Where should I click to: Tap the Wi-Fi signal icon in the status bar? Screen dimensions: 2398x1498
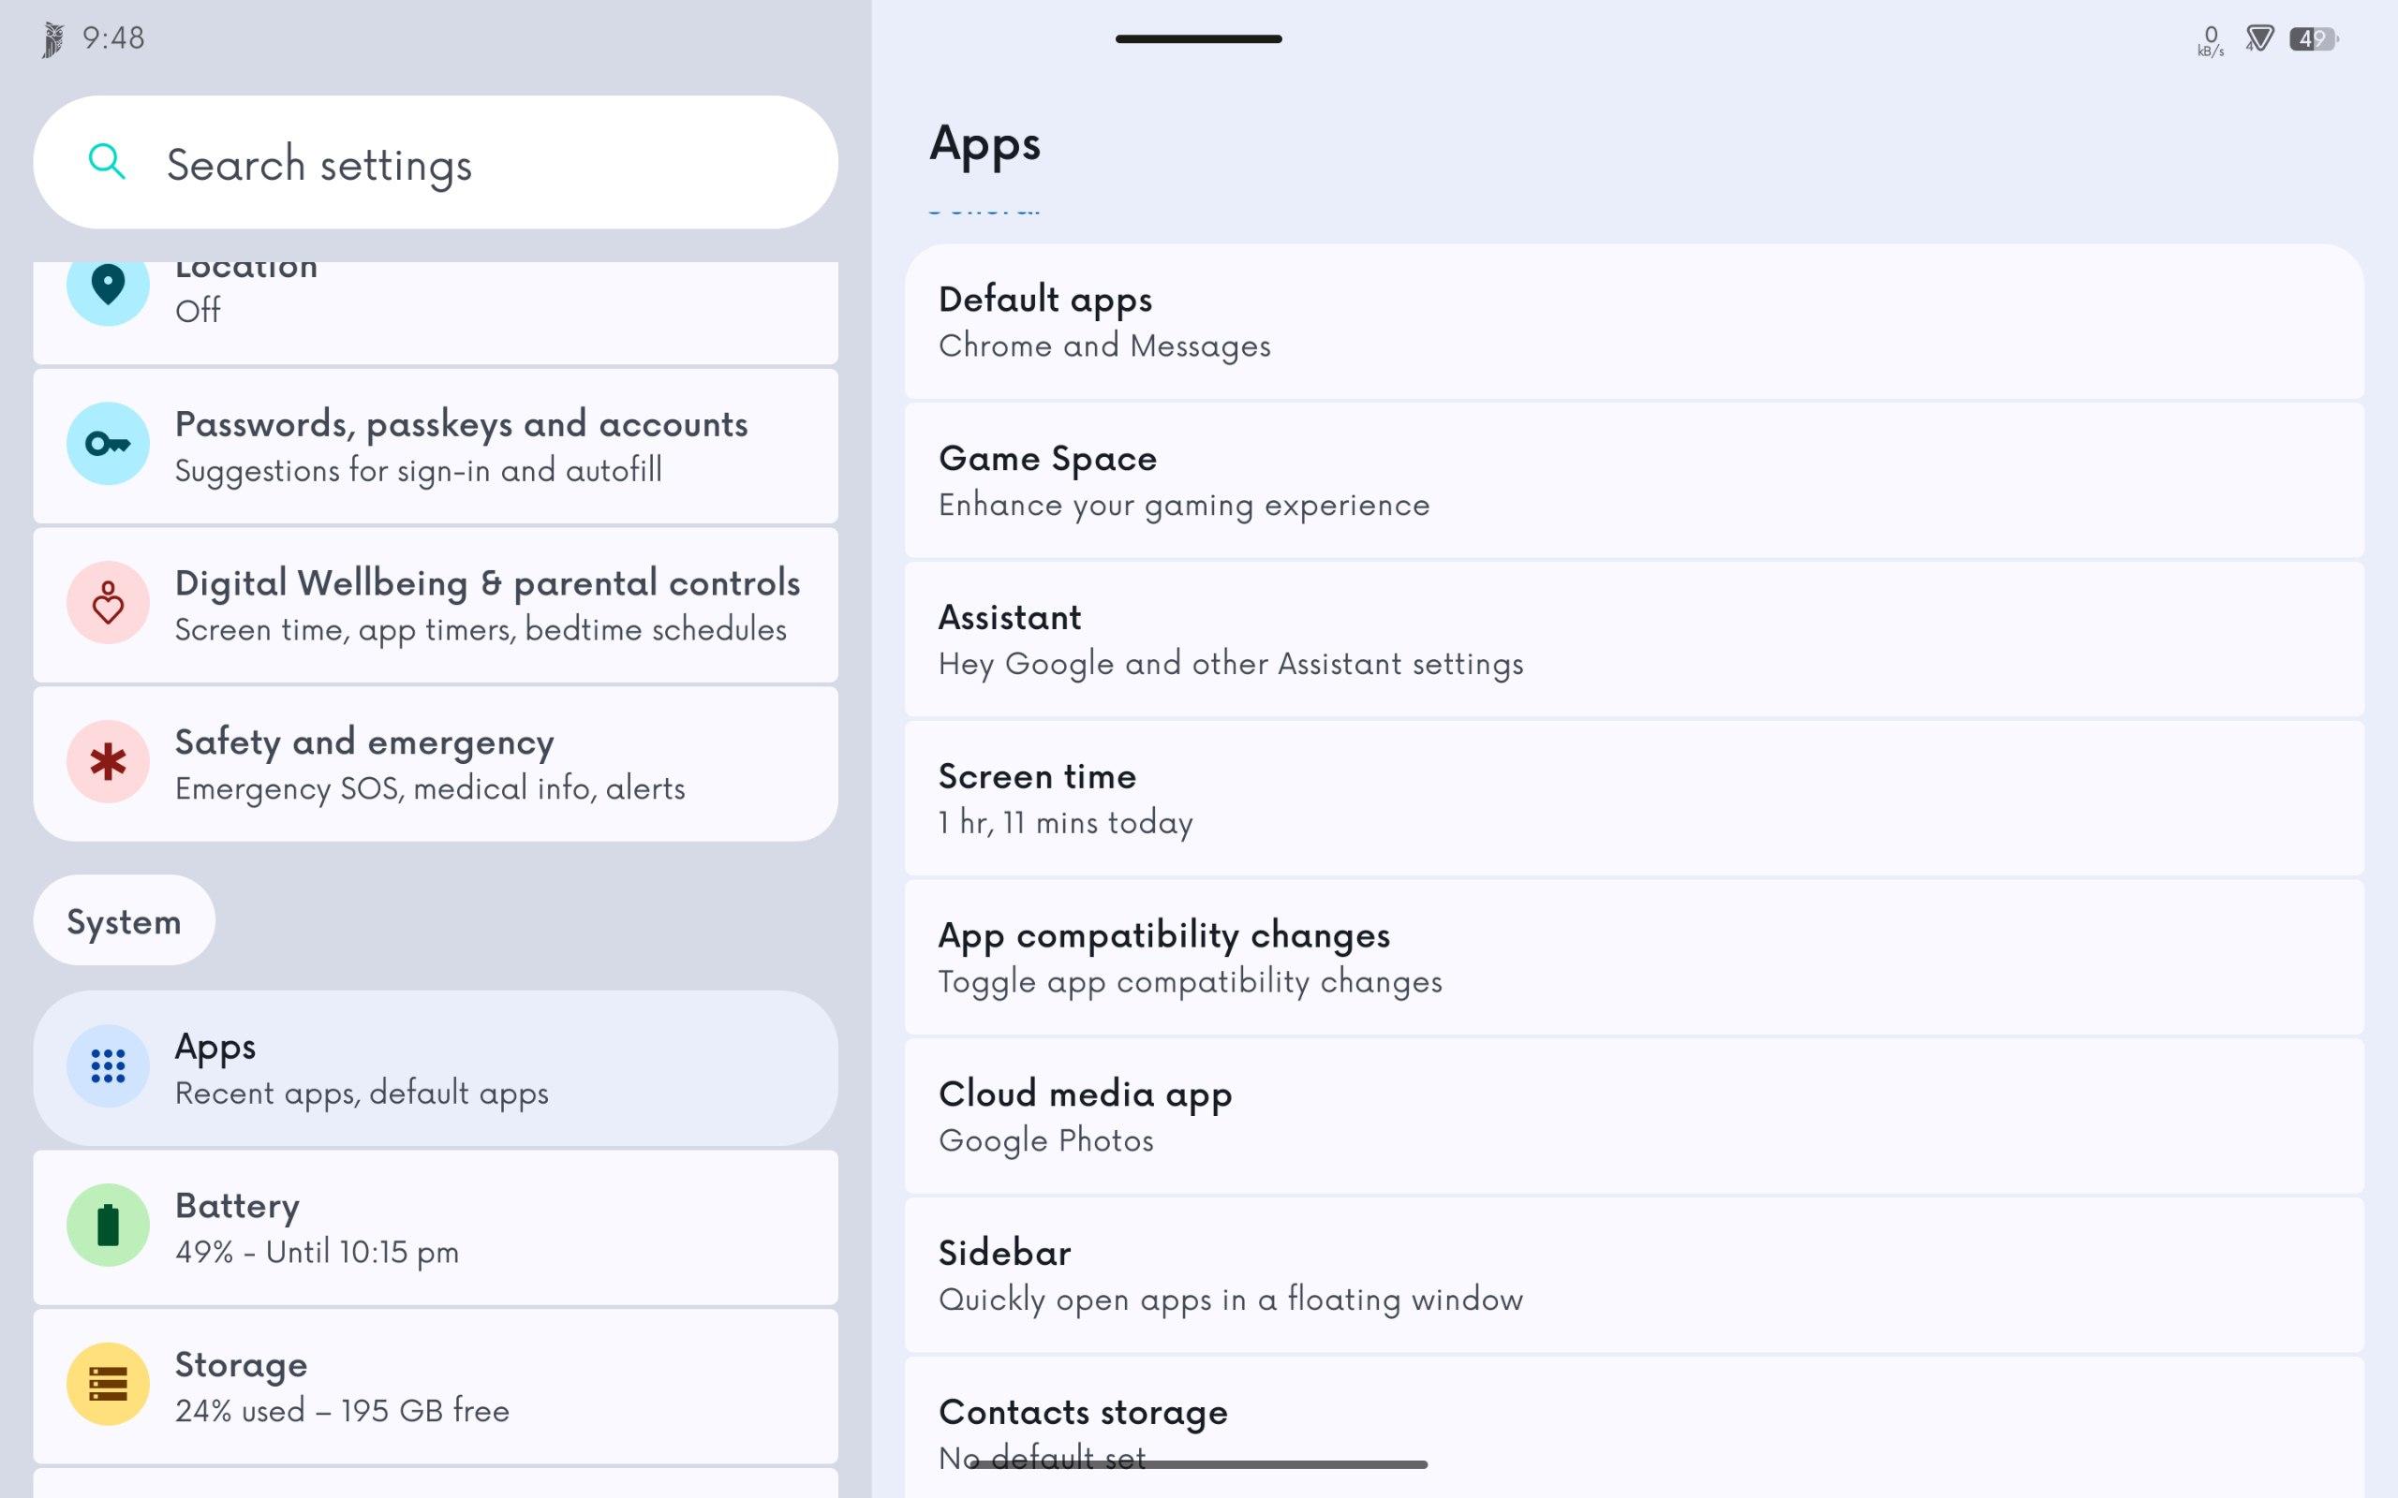click(x=2259, y=38)
